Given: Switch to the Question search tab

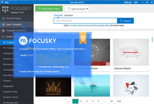Looking at the screenshot, I should 69,15.
